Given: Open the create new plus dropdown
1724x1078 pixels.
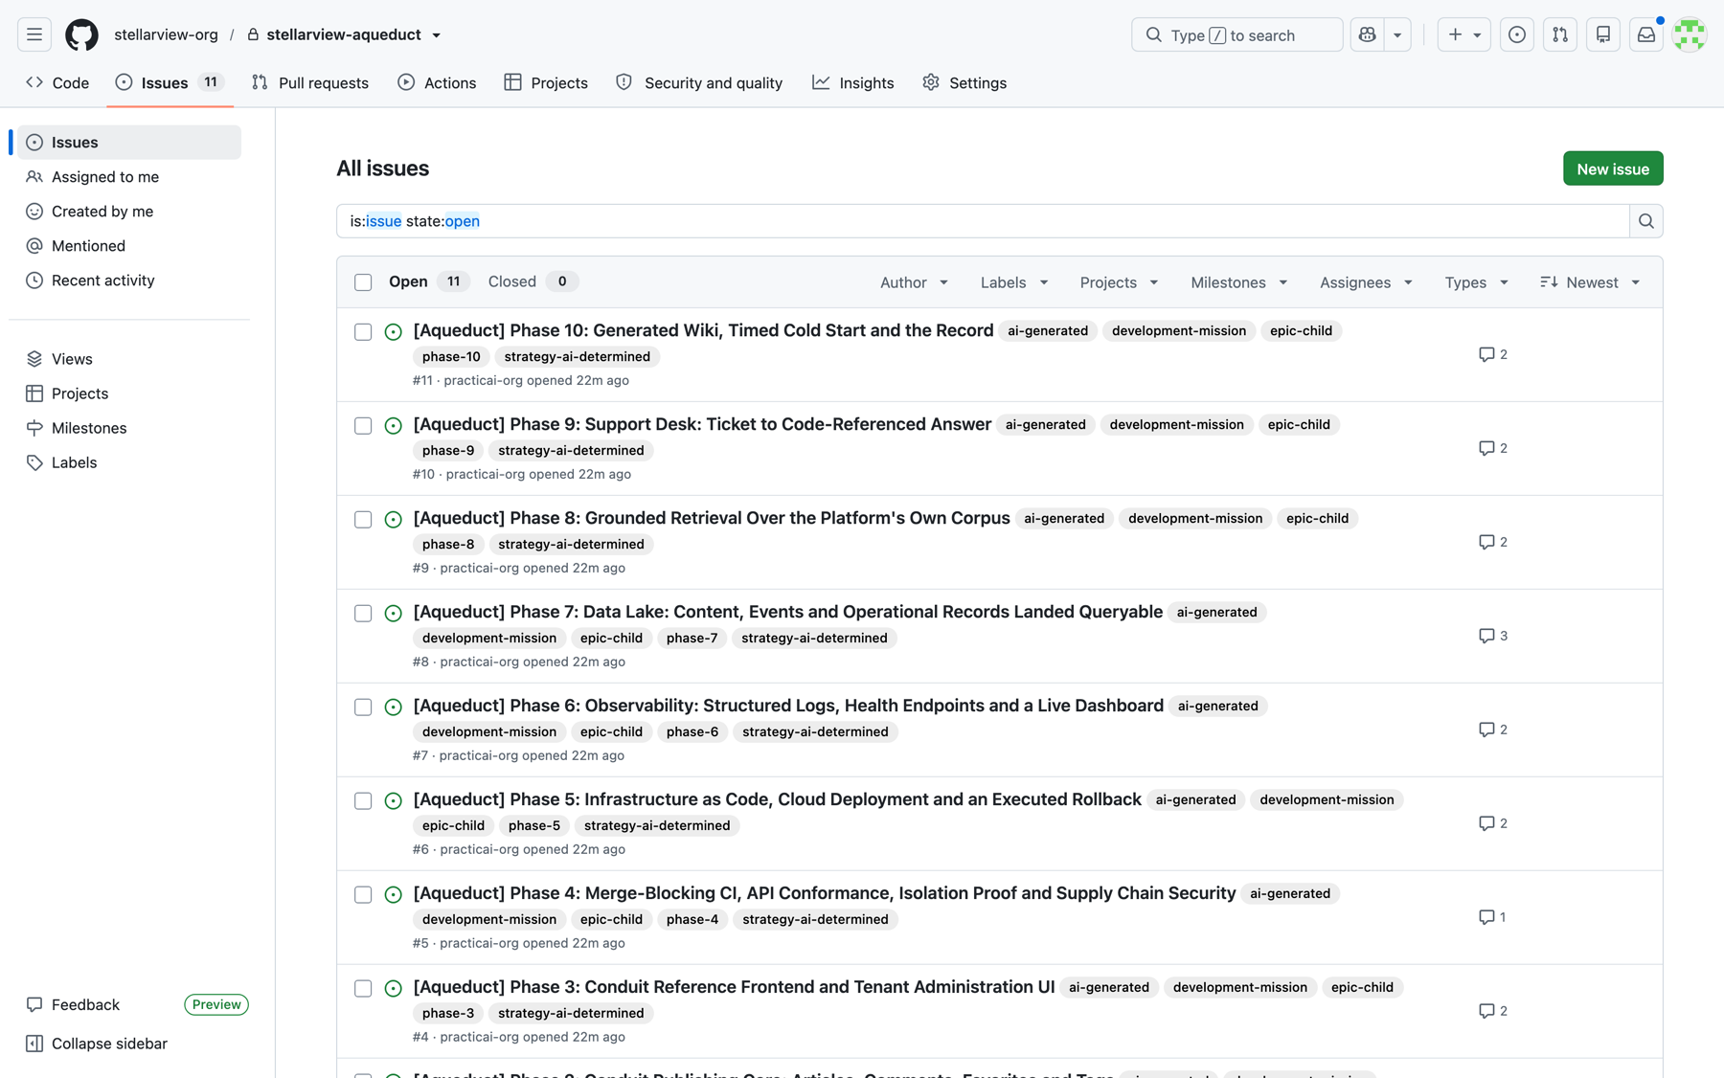Looking at the screenshot, I should click(x=1463, y=34).
